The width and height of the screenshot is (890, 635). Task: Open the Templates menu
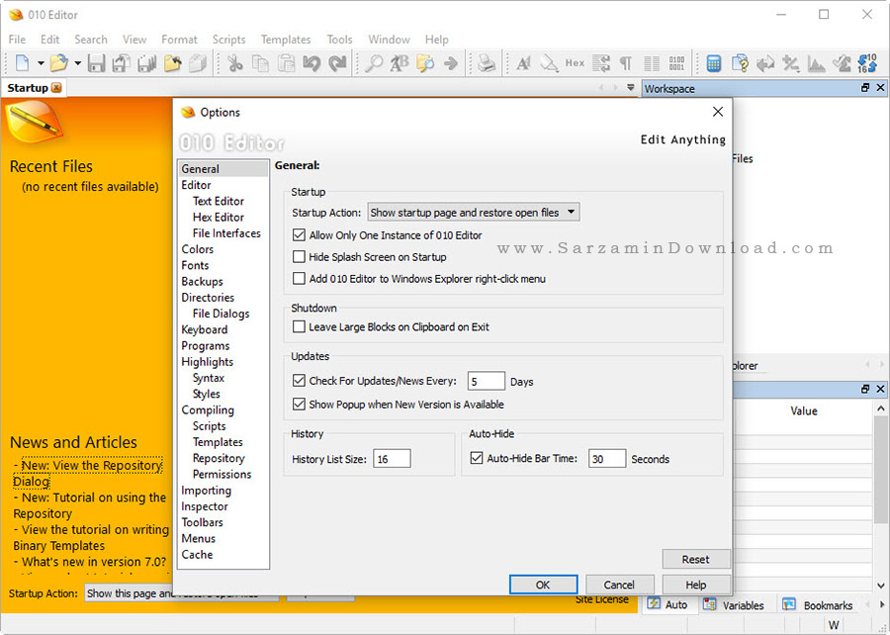[x=286, y=40]
